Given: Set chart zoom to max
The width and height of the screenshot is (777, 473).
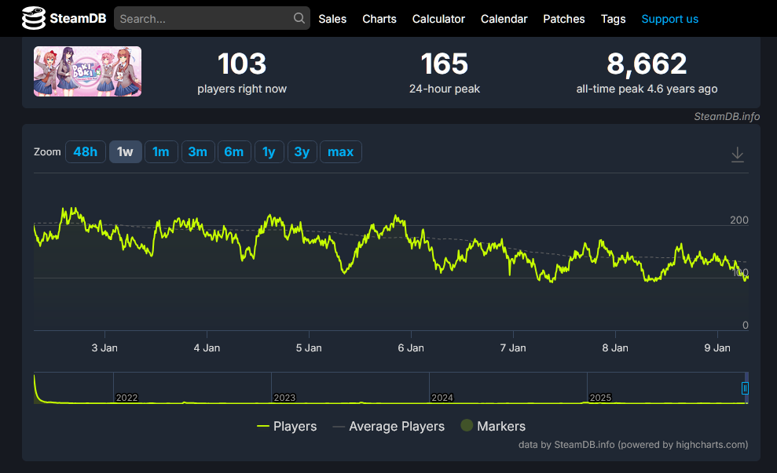Looking at the screenshot, I should pyautogui.click(x=341, y=152).
